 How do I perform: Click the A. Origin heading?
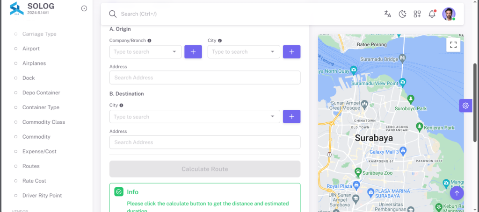120,29
